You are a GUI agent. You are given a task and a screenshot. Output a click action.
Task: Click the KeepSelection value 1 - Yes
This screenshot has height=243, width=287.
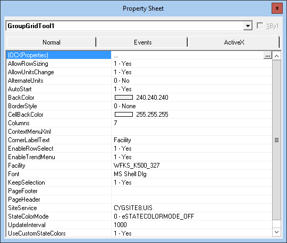click(x=123, y=183)
